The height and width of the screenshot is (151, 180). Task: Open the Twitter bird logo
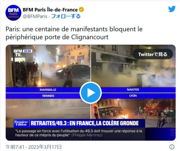(x=172, y=9)
